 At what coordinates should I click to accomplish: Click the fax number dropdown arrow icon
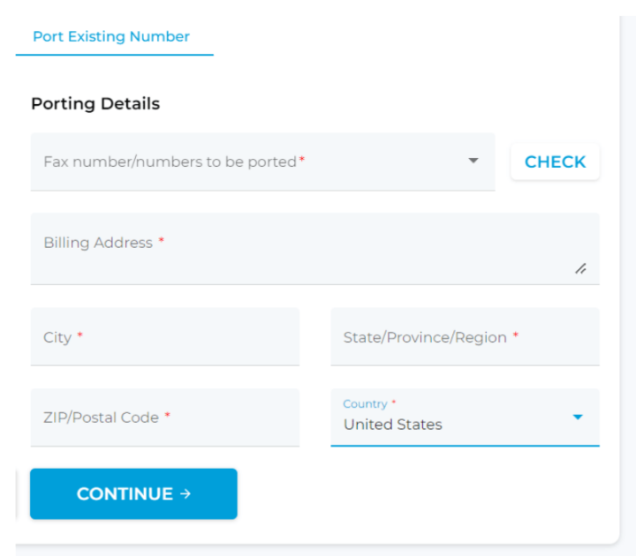(473, 161)
